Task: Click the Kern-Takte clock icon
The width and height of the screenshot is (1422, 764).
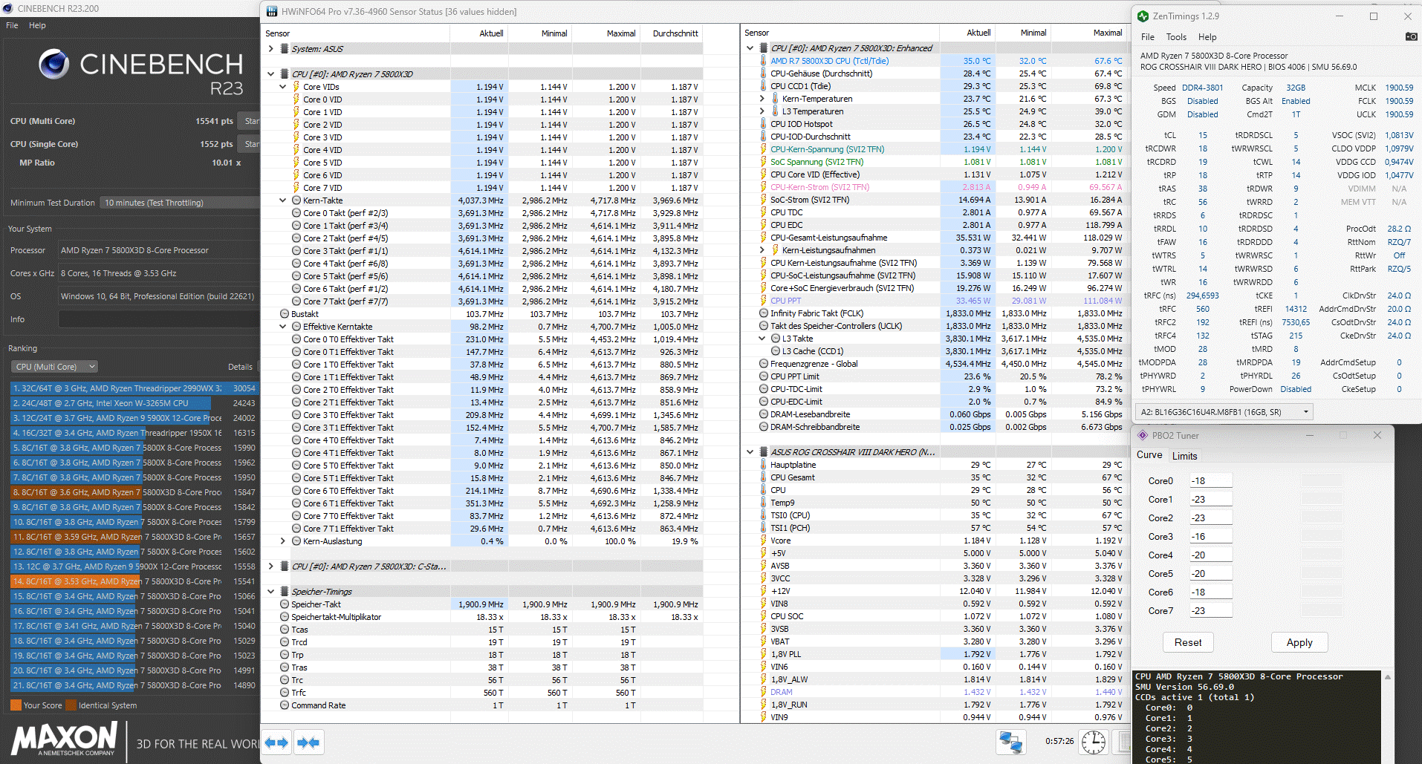Action: tap(296, 200)
